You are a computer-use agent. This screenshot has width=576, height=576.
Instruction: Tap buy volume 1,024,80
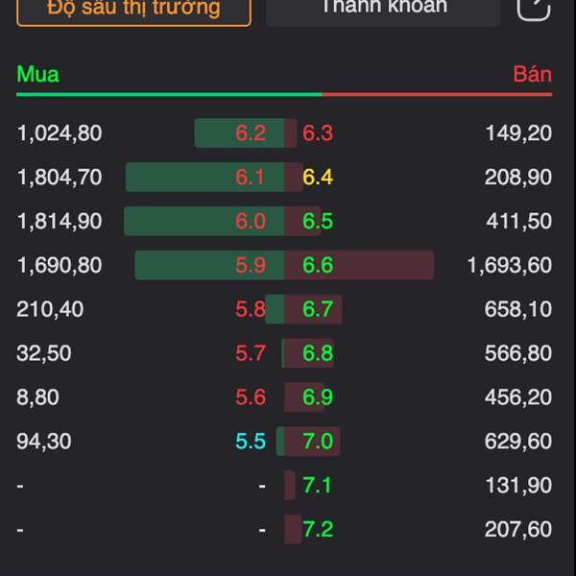tap(60, 133)
